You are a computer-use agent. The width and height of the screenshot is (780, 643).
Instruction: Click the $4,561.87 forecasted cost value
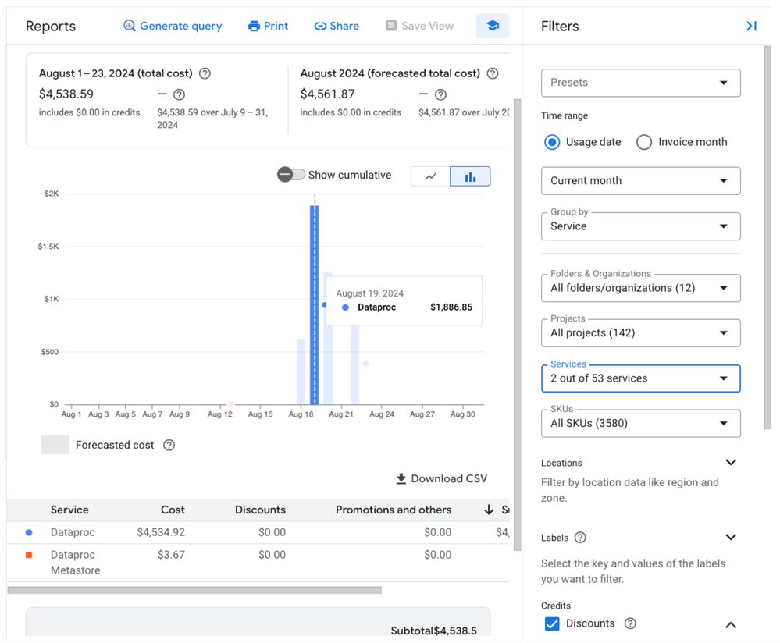point(327,94)
